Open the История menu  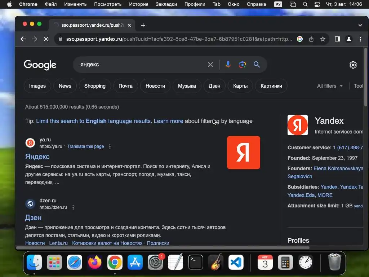(x=139, y=4)
